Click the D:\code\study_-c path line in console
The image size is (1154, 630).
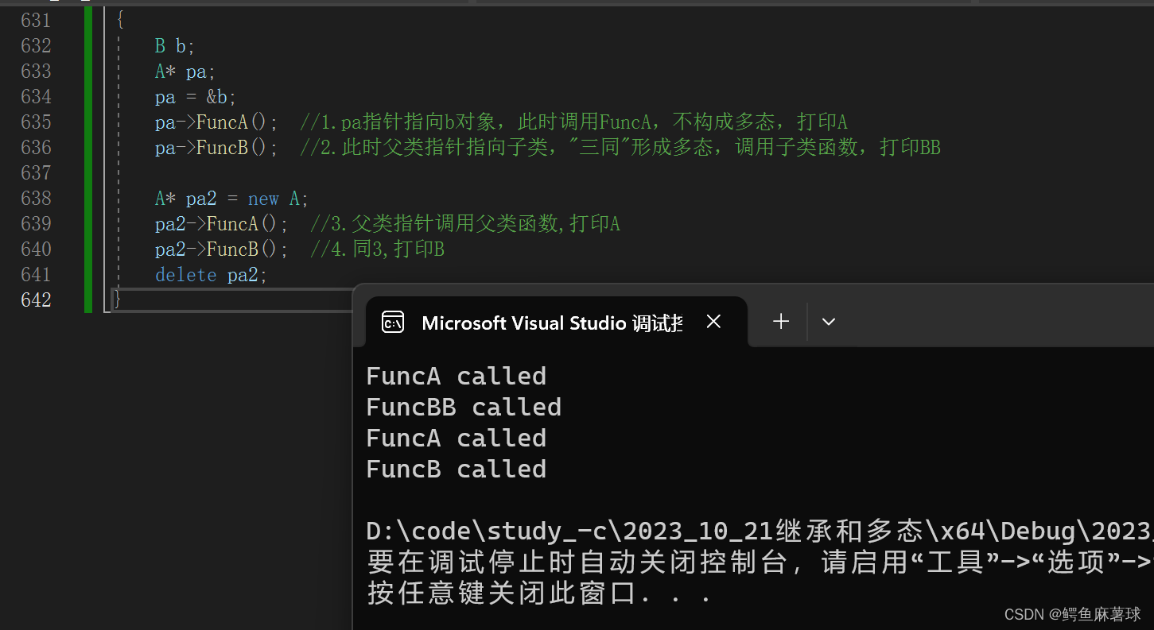(x=760, y=531)
